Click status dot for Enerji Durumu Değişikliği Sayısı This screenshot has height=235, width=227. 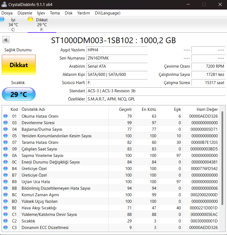pos(5,162)
